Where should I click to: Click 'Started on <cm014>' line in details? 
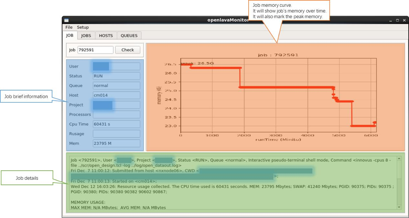113,181
